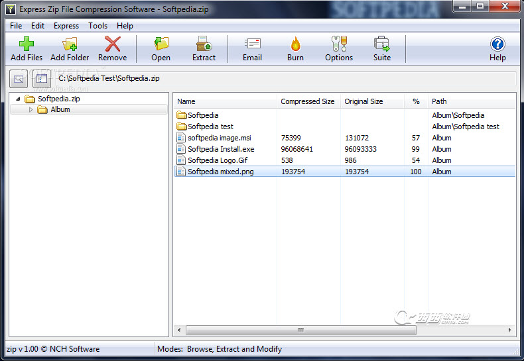Click the Modes status bar text
Screen dimensions: 524x361
point(220,349)
